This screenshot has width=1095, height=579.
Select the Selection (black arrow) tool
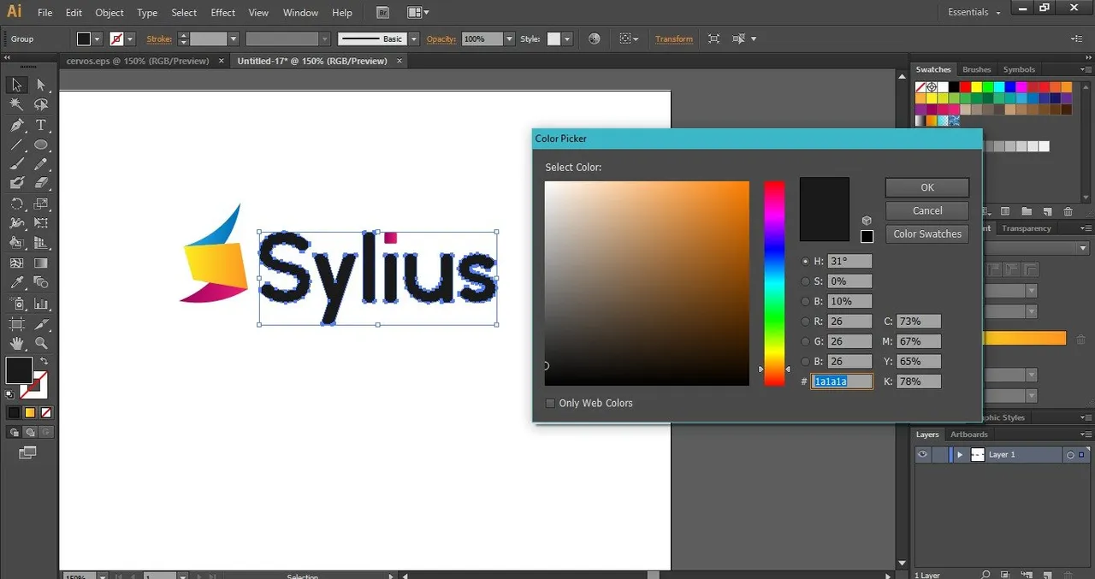(x=16, y=85)
